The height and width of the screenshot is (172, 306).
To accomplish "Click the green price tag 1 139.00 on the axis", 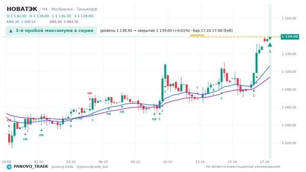I will pos(290,37).
